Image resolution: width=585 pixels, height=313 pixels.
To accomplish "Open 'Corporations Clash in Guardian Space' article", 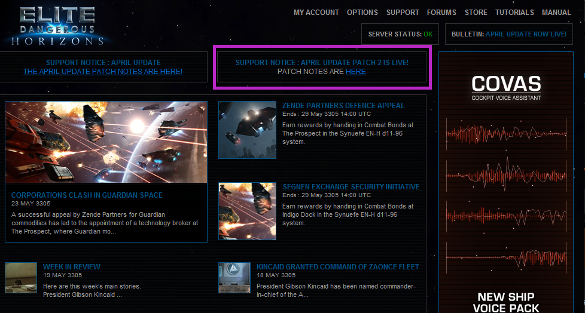I will coord(87,195).
